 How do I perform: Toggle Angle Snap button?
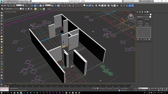coord(65,5)
